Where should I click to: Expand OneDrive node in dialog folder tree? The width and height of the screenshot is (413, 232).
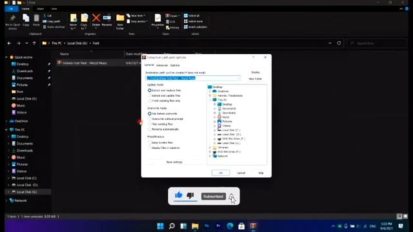pos(210,92)
